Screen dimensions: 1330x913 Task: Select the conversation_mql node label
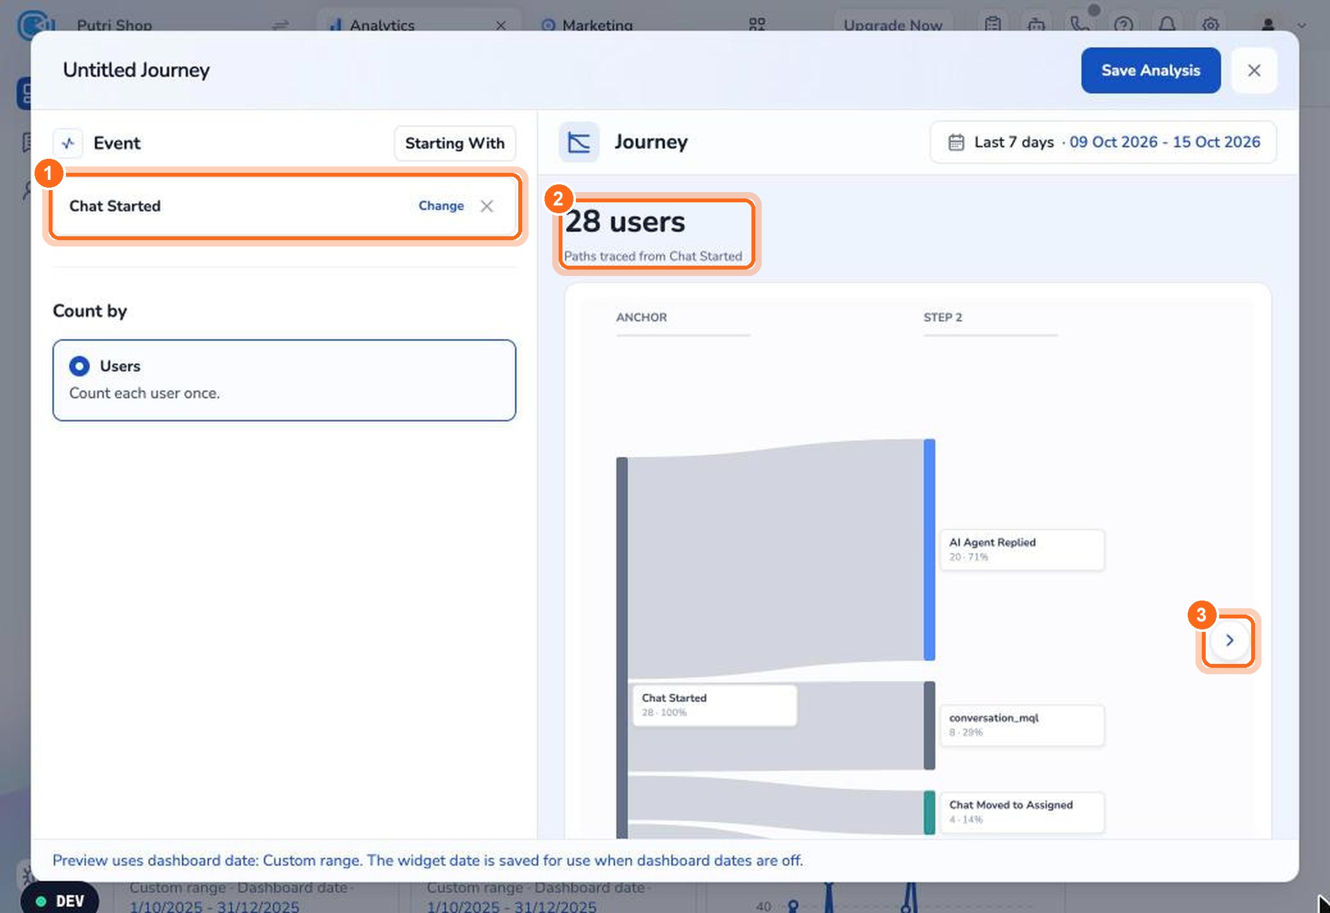coord(1022,725)
